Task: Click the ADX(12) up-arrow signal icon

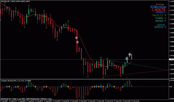Action: (x=165, y=27)
